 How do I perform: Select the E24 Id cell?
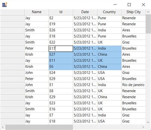click(61, 73)
